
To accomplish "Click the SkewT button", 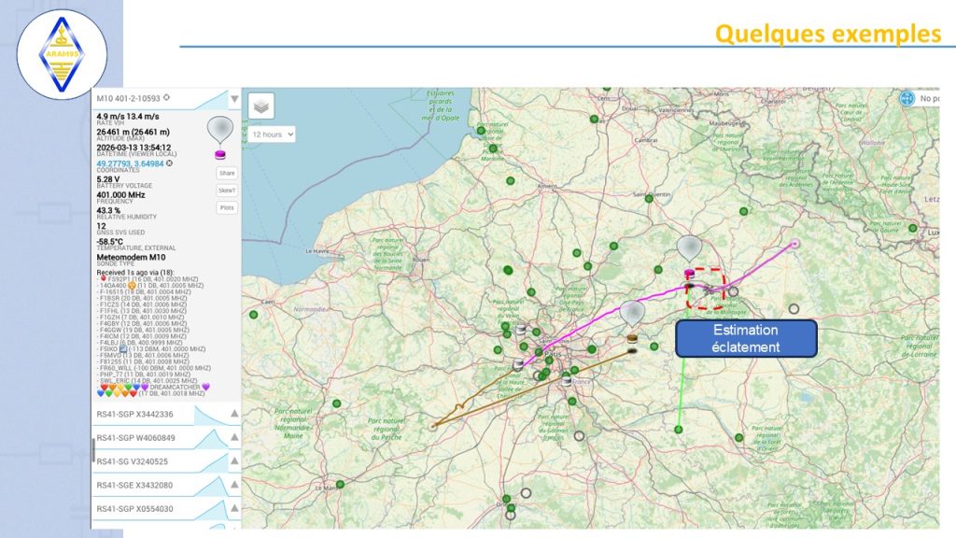I will [227, 191].
